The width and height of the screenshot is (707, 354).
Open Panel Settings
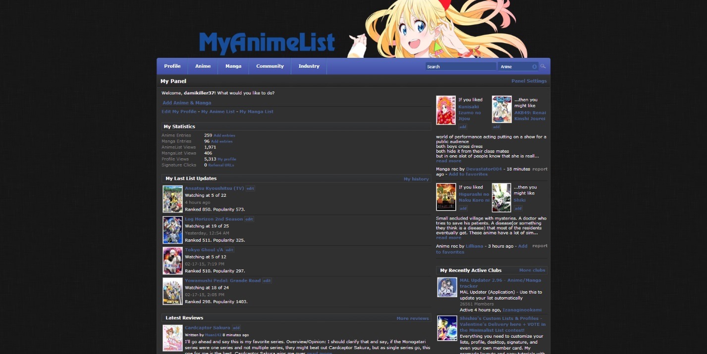coord(529,80)
